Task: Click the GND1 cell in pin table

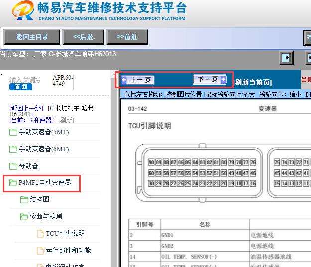Action: (x=205, y=235)
